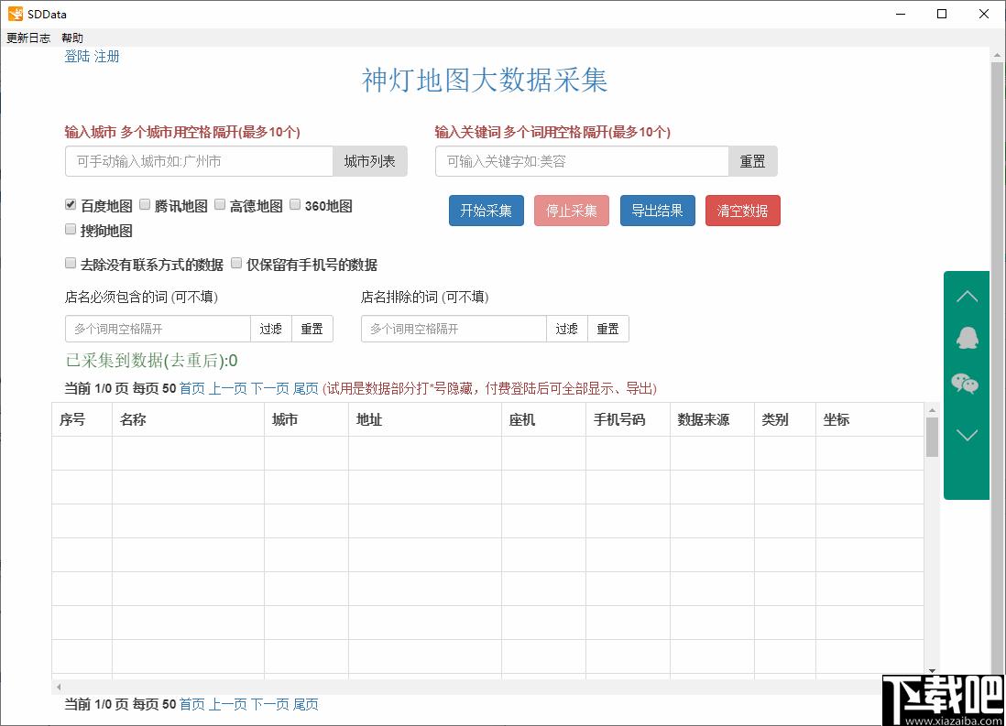The height and width of the screenshot is (726, 1006).
Task: Click the table's vertical scrollbar thumb
Action: [x=932, y=437]
